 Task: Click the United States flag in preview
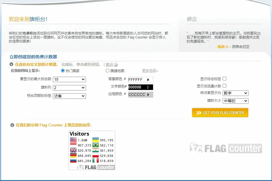click(73, 140)
